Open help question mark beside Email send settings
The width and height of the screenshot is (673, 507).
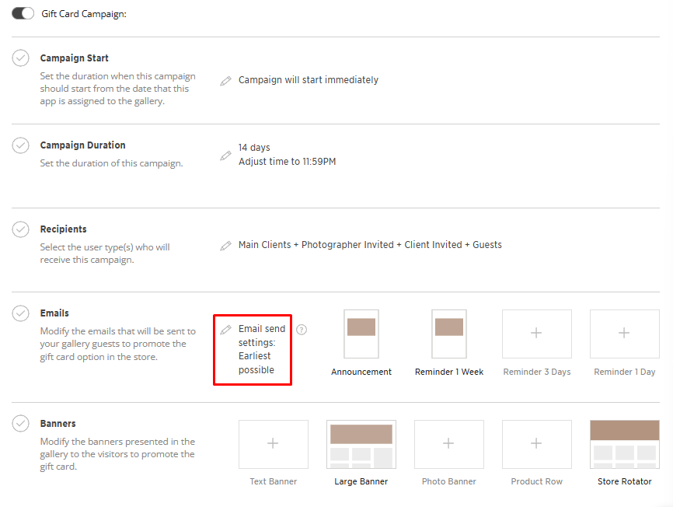[x=302, y=330]
